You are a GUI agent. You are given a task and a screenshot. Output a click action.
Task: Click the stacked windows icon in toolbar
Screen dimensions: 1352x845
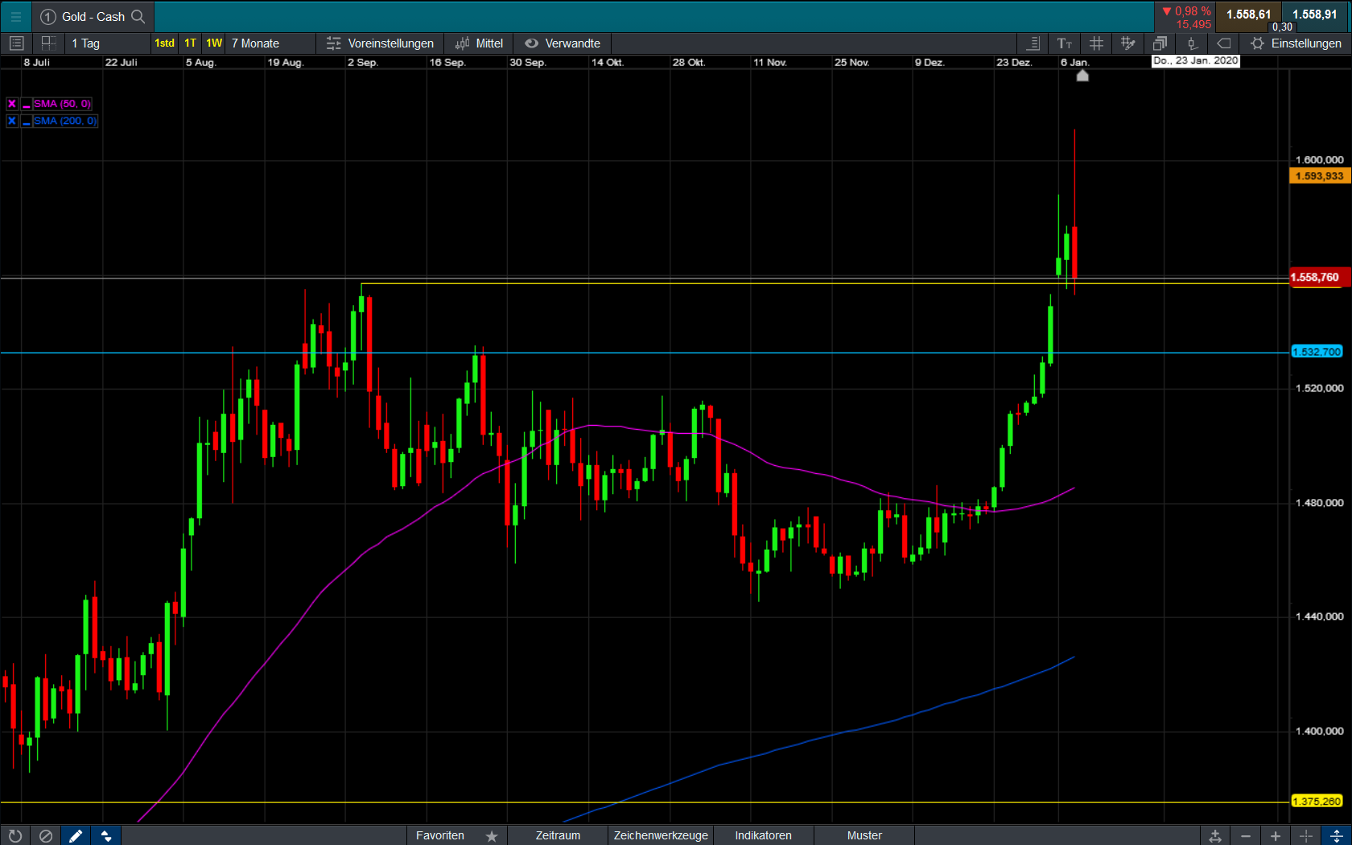(x=1160, y=43)
